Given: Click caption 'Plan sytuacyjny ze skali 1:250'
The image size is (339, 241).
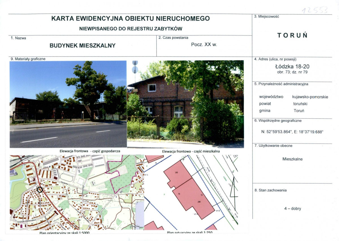Looking at the screenshot, I should point(190,232).
